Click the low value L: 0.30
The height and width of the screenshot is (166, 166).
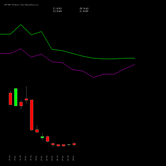tap(84, 11)
